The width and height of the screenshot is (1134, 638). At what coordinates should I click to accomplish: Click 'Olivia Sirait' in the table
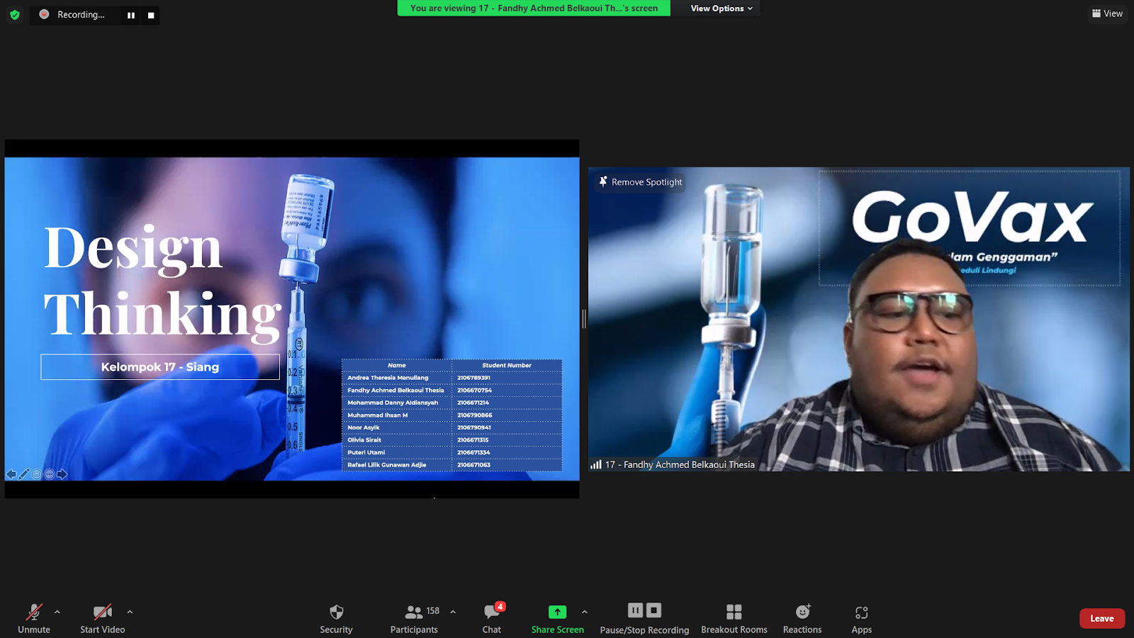[364, 440]
